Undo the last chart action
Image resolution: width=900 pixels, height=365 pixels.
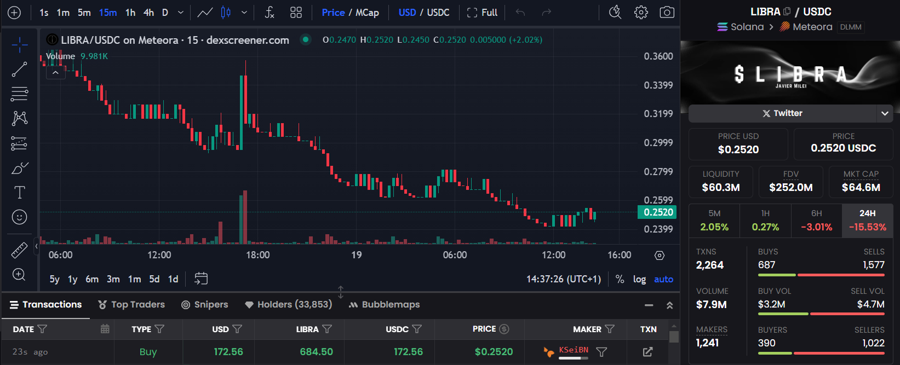pyautogui.click(x=520, y=13)
